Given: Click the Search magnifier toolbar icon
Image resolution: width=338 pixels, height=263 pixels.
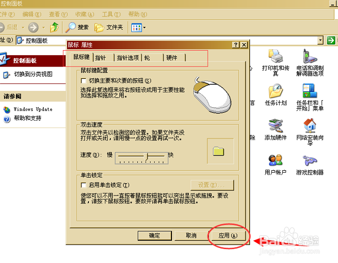Looking at the screenshot, I should click(71, 27).
